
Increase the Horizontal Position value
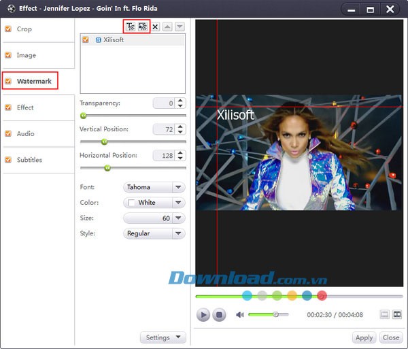click(180, 153)
